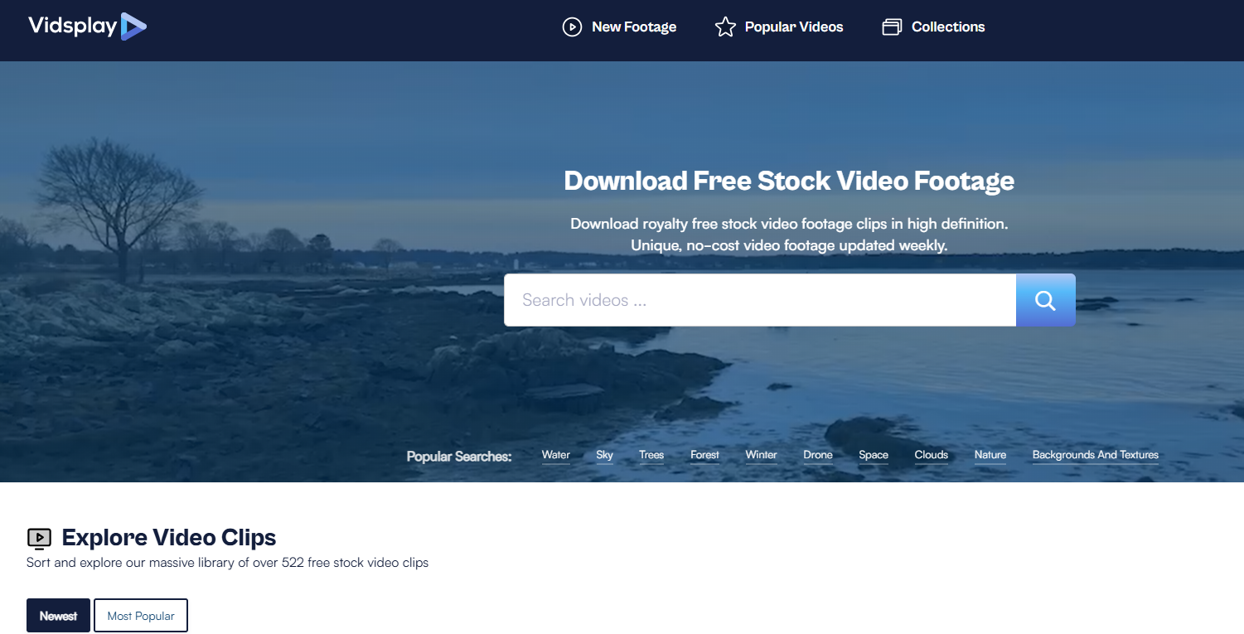Click the stacked cards Collections icon
Screen dimensions: 1244x634
tap(892, 27)
